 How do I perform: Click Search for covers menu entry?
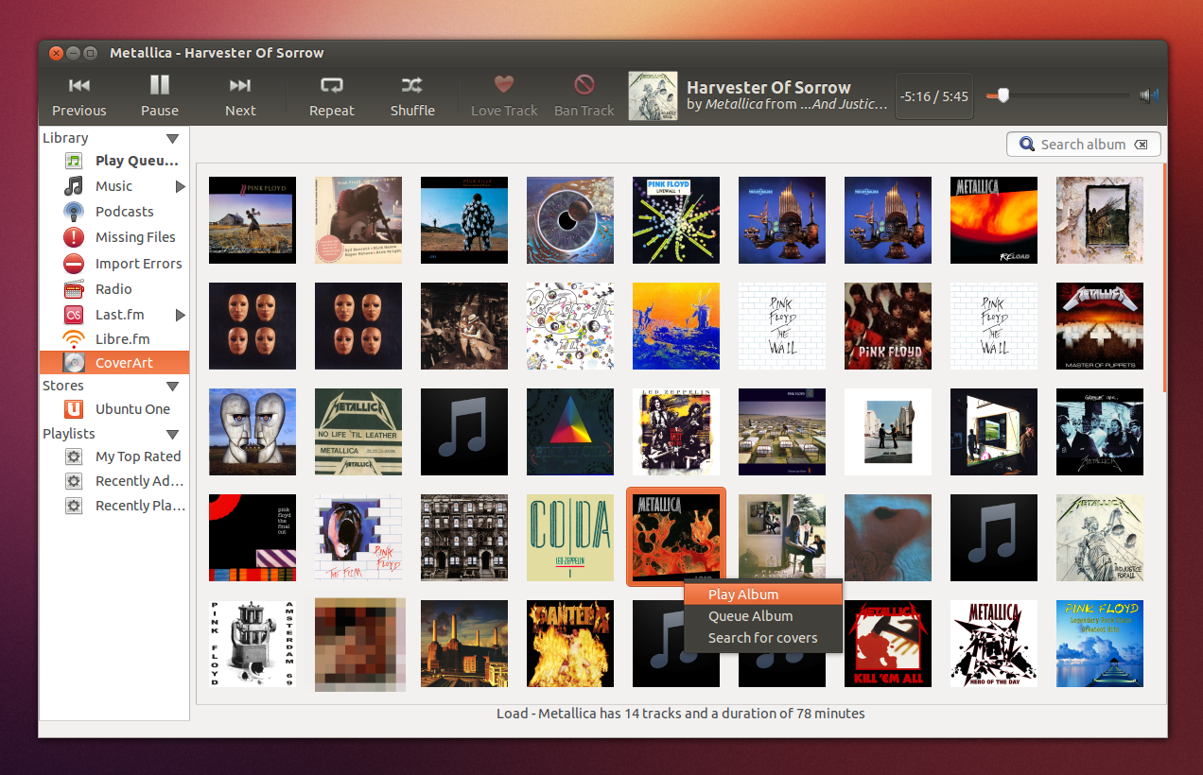click(763, 638)
